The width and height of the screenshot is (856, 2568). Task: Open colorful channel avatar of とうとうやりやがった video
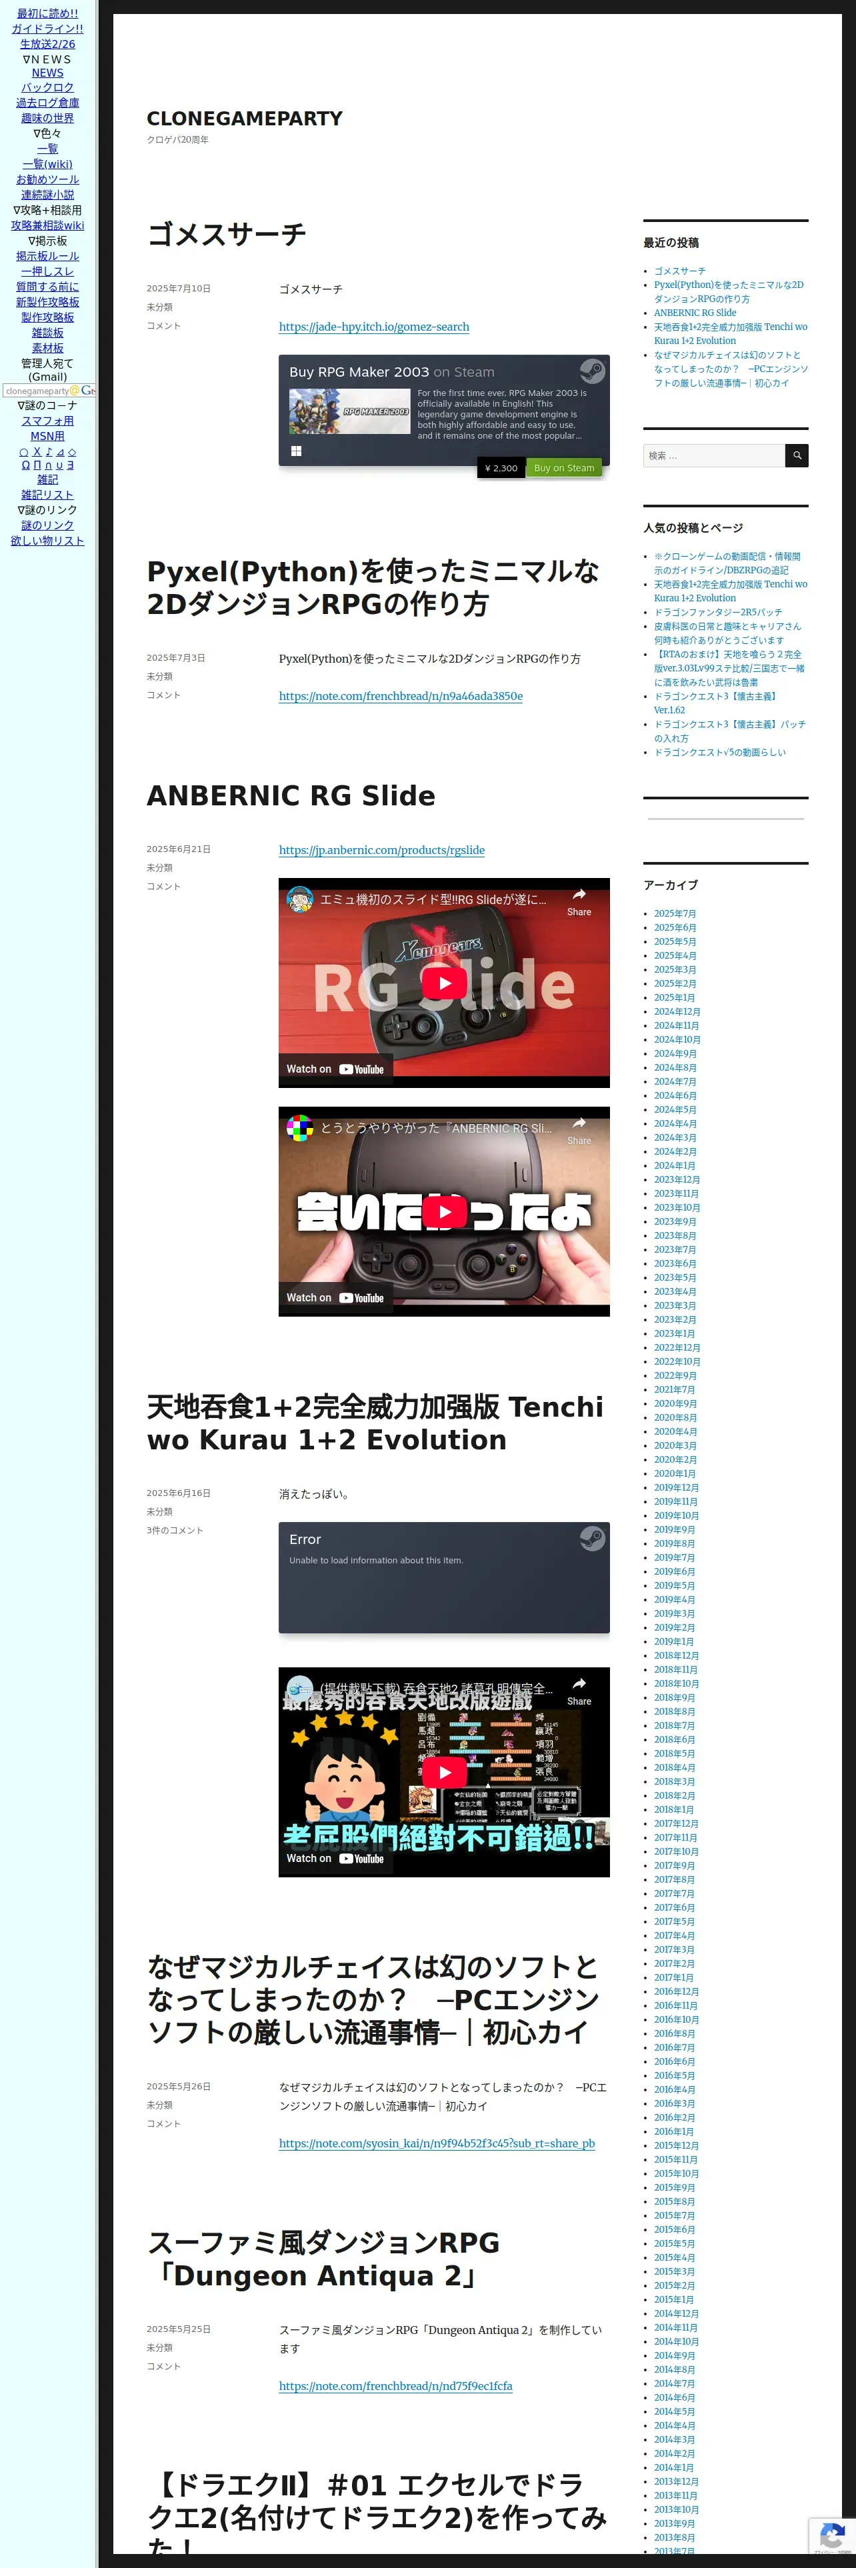[x=300, y=1127]
